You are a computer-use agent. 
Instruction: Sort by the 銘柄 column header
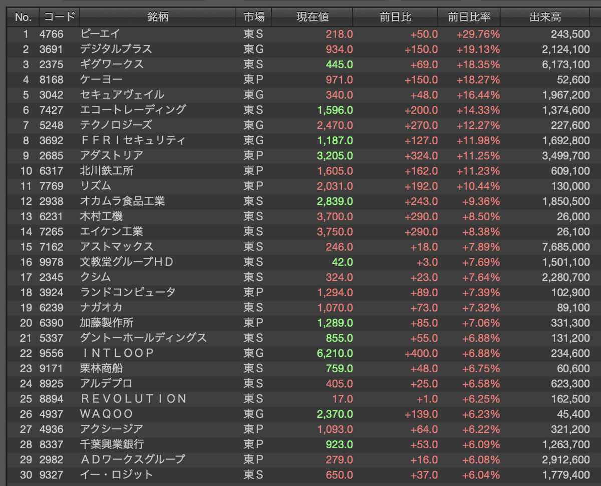tap(158, 17)
